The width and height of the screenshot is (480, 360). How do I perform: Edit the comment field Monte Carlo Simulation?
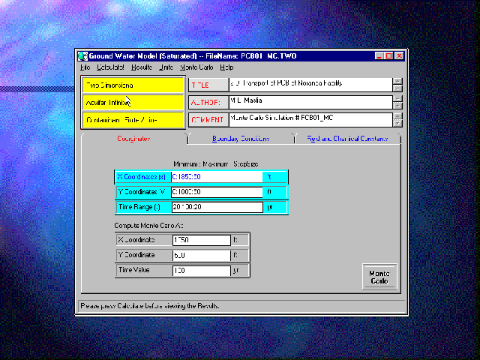click(x=310, y=120)
